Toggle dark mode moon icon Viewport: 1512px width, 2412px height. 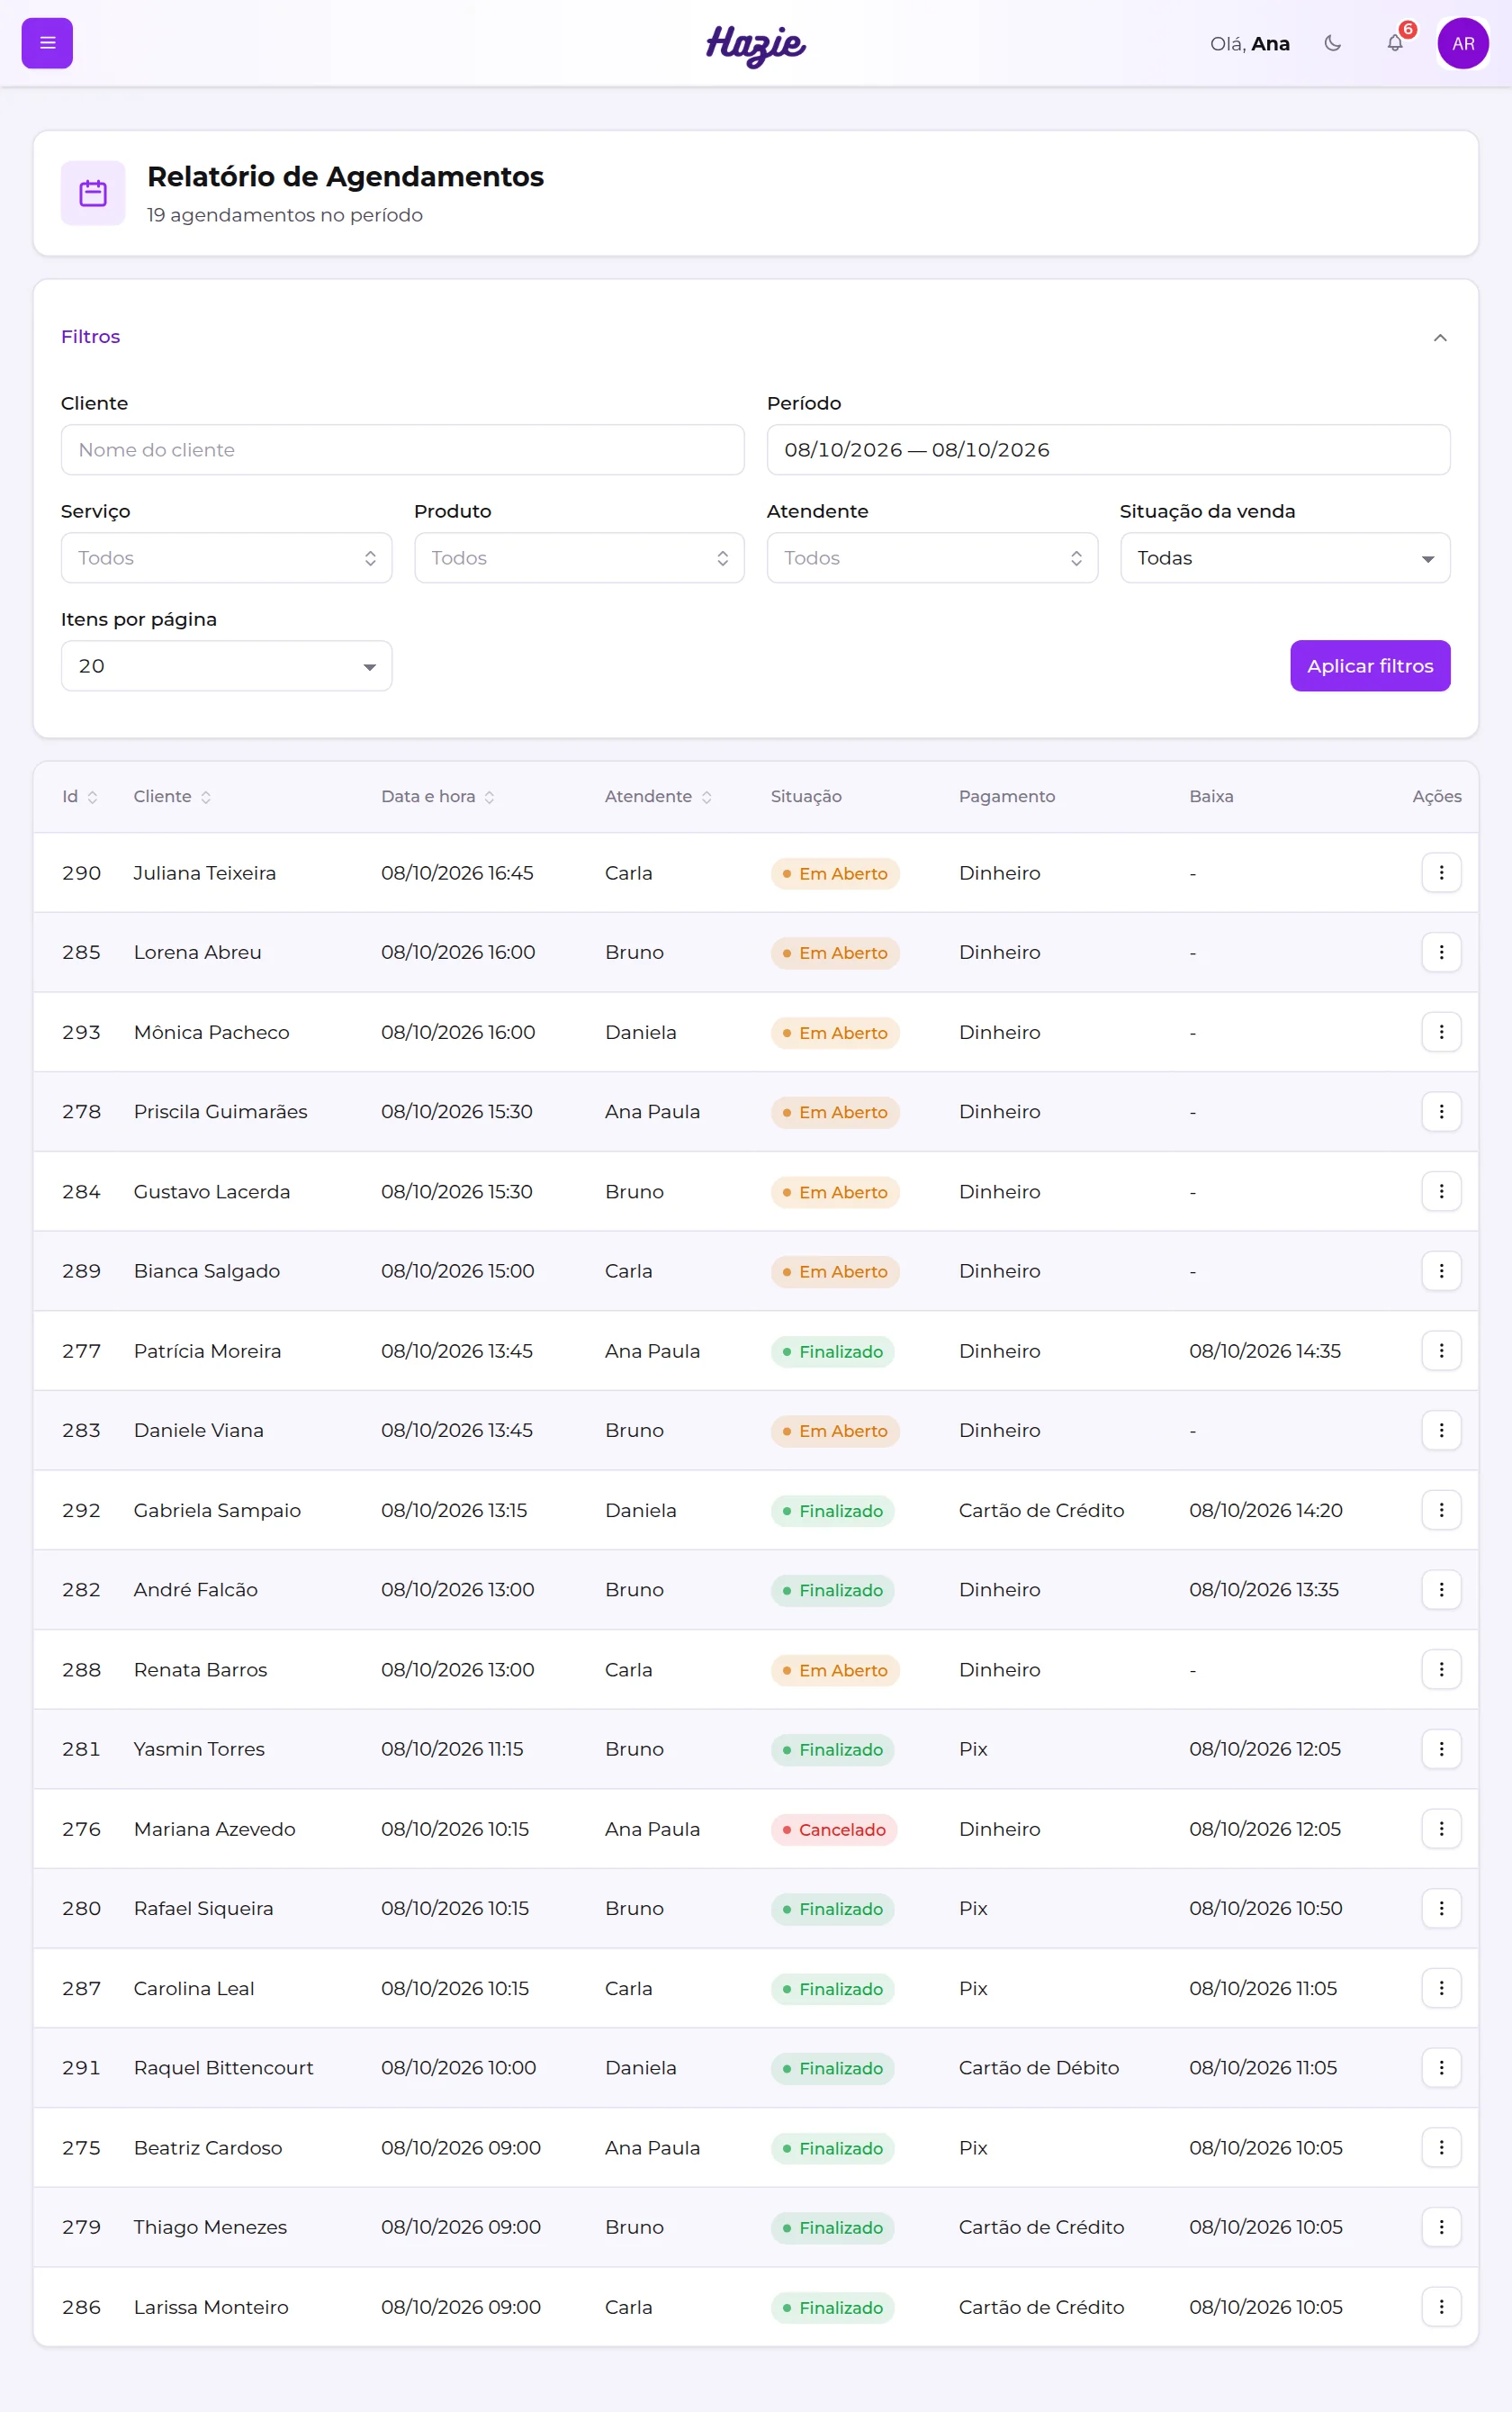coord(1332,43)
